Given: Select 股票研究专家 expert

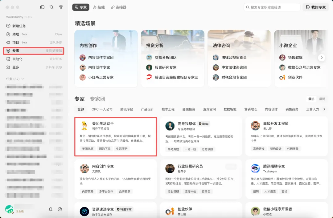Looking at the screenshot, I should 161,67.
